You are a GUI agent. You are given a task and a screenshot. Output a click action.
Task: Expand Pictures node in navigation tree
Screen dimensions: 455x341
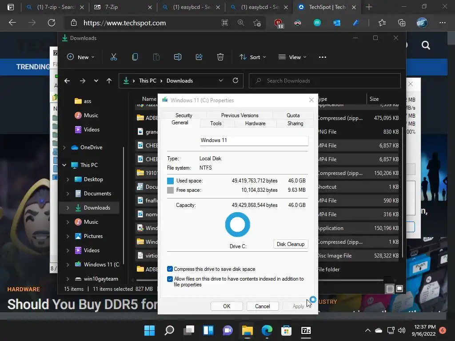[68, 236]
